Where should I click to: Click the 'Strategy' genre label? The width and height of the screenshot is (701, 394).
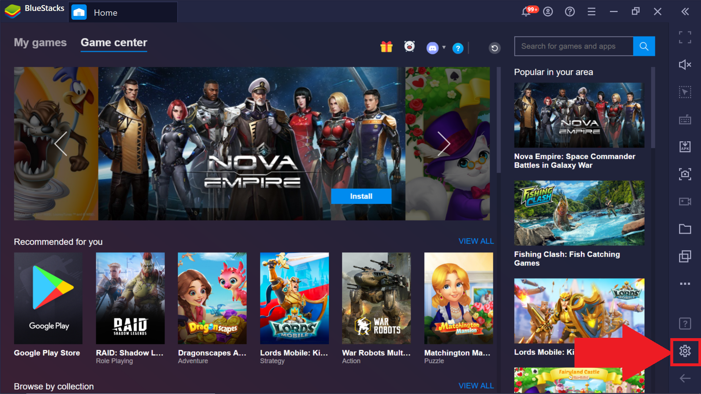[x=272, y=361]
